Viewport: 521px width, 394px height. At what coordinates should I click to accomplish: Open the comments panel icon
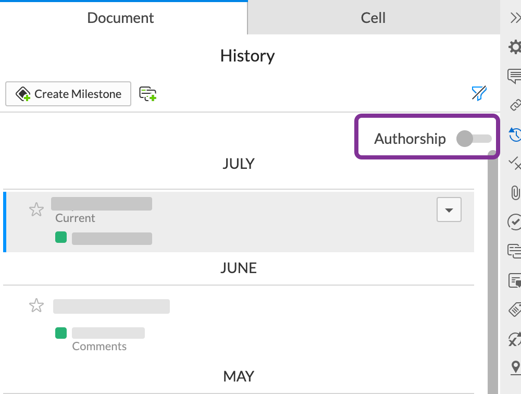coord(515,76)
